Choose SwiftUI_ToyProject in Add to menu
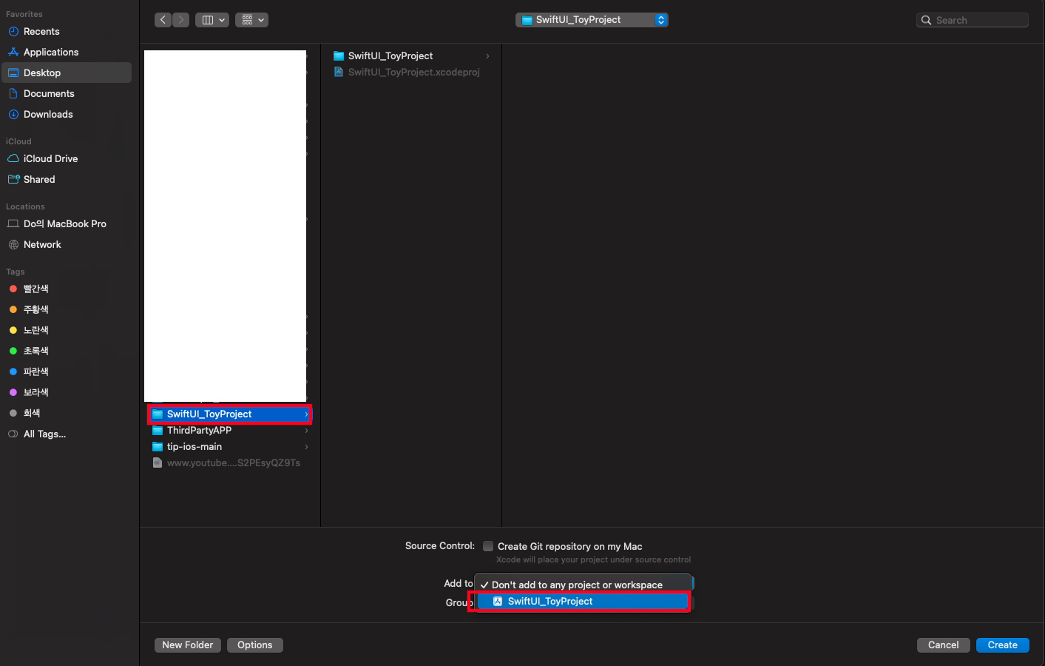The height and width of the screenshot is (666, 1045). click(x=583, y=602)
